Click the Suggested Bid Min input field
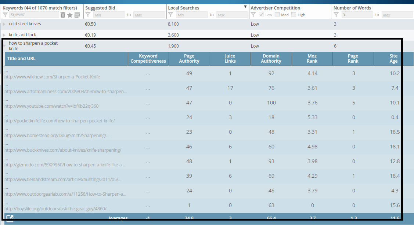The image size is (414, 225). [x=109, y=15]
